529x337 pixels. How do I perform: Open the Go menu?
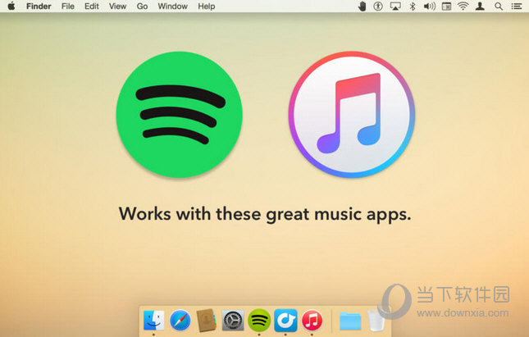142,7
